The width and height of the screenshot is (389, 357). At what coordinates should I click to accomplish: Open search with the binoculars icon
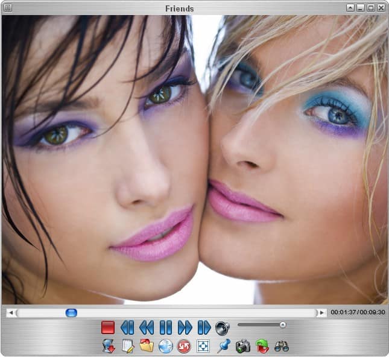(x=282, y=346)
